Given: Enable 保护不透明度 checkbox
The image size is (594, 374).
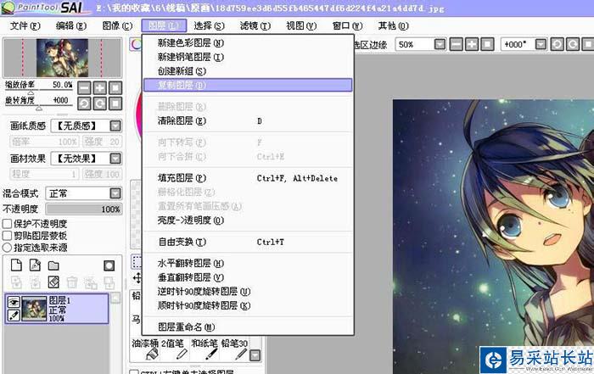Looking at the screenshot, I should point(7,224).
